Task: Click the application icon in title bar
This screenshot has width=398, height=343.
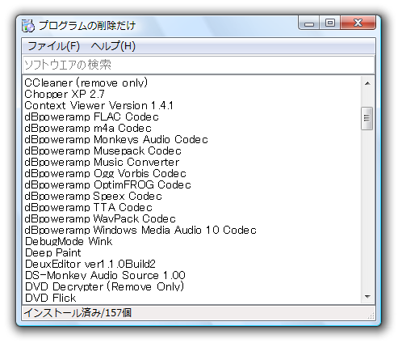Action: [x=28, y=26]
